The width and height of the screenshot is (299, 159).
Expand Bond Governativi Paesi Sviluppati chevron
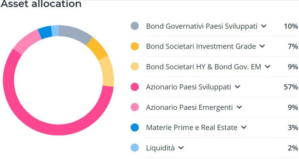(x=264, y=26)
